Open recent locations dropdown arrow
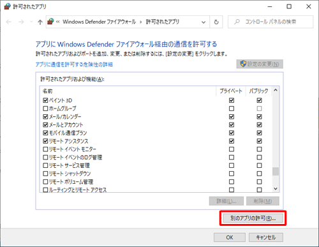Image resolution: width=319 pixels, height=247 pixels. [31, 22]
